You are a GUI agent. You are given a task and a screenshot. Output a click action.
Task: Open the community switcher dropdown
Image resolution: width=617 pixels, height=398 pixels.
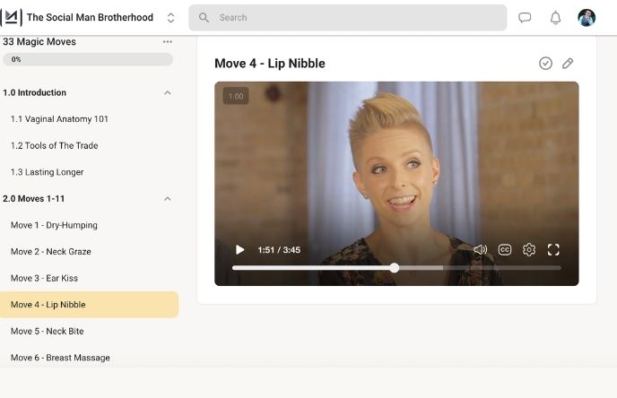pos(170,17)
